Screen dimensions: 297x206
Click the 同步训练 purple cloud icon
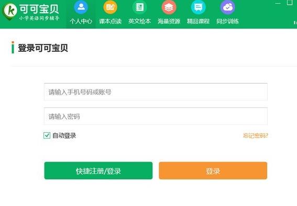pos(227,7)
